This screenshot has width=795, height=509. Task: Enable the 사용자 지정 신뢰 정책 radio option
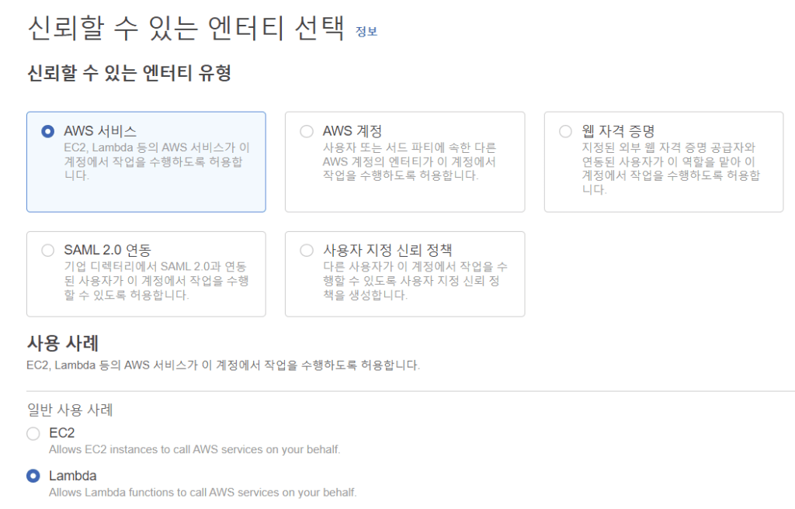pyautogui.click(x=307, y=251)
